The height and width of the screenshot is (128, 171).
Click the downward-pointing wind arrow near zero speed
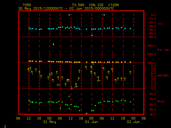pyautogui.click(x=72, y=87)
